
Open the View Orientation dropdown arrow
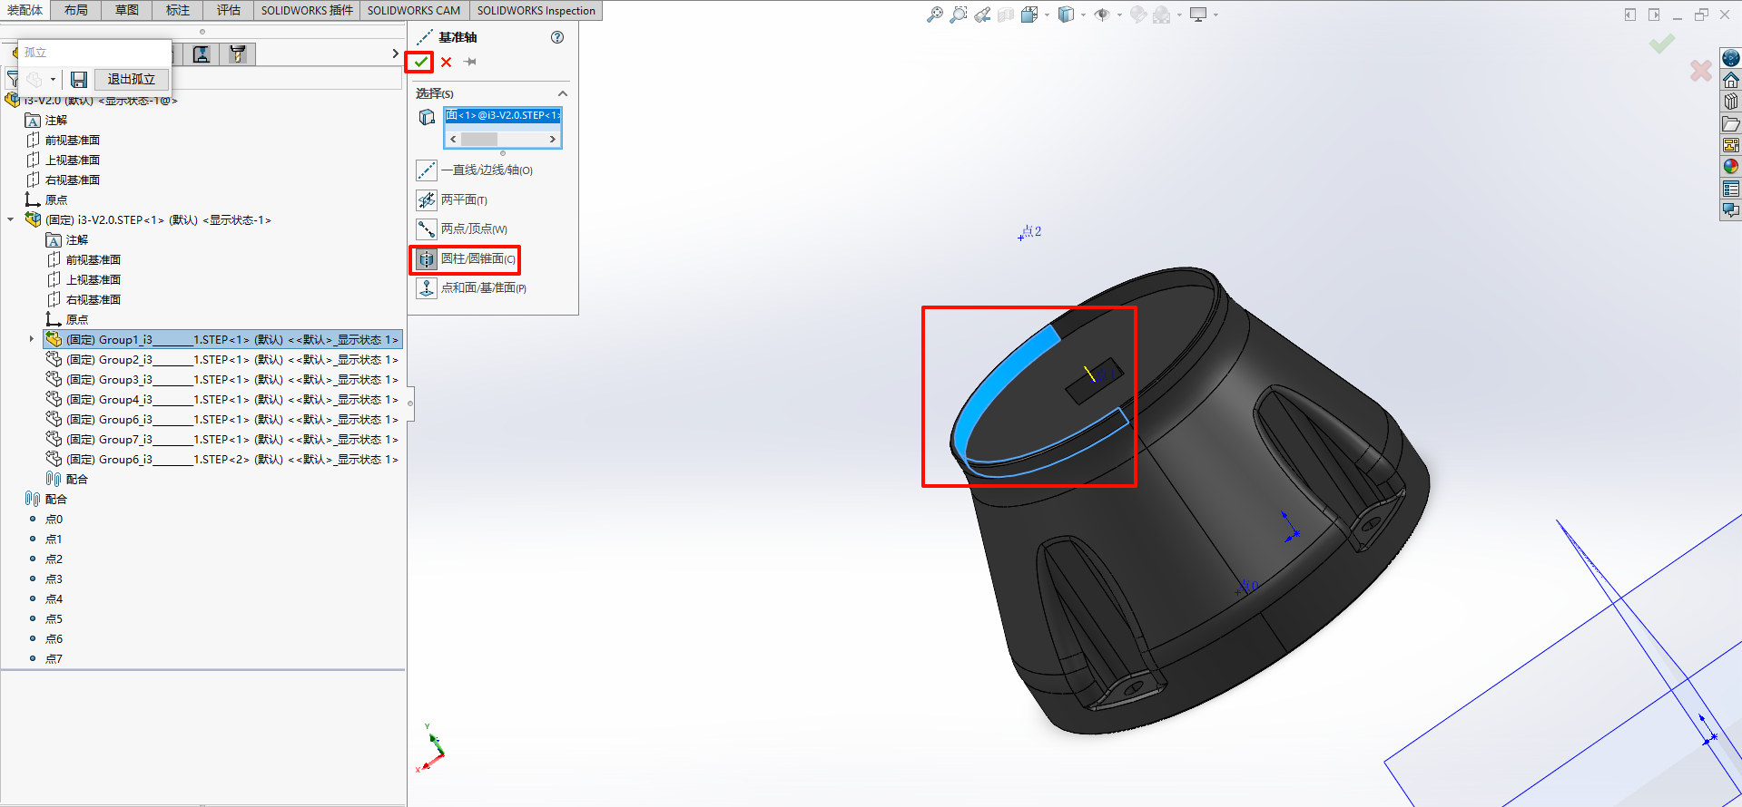pyautogui.click(x=1047, y=15)
